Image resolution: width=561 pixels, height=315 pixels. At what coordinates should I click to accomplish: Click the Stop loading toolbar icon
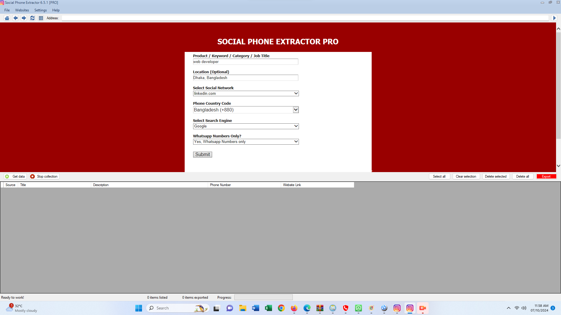pyautogui.click(x=41, y=18)
